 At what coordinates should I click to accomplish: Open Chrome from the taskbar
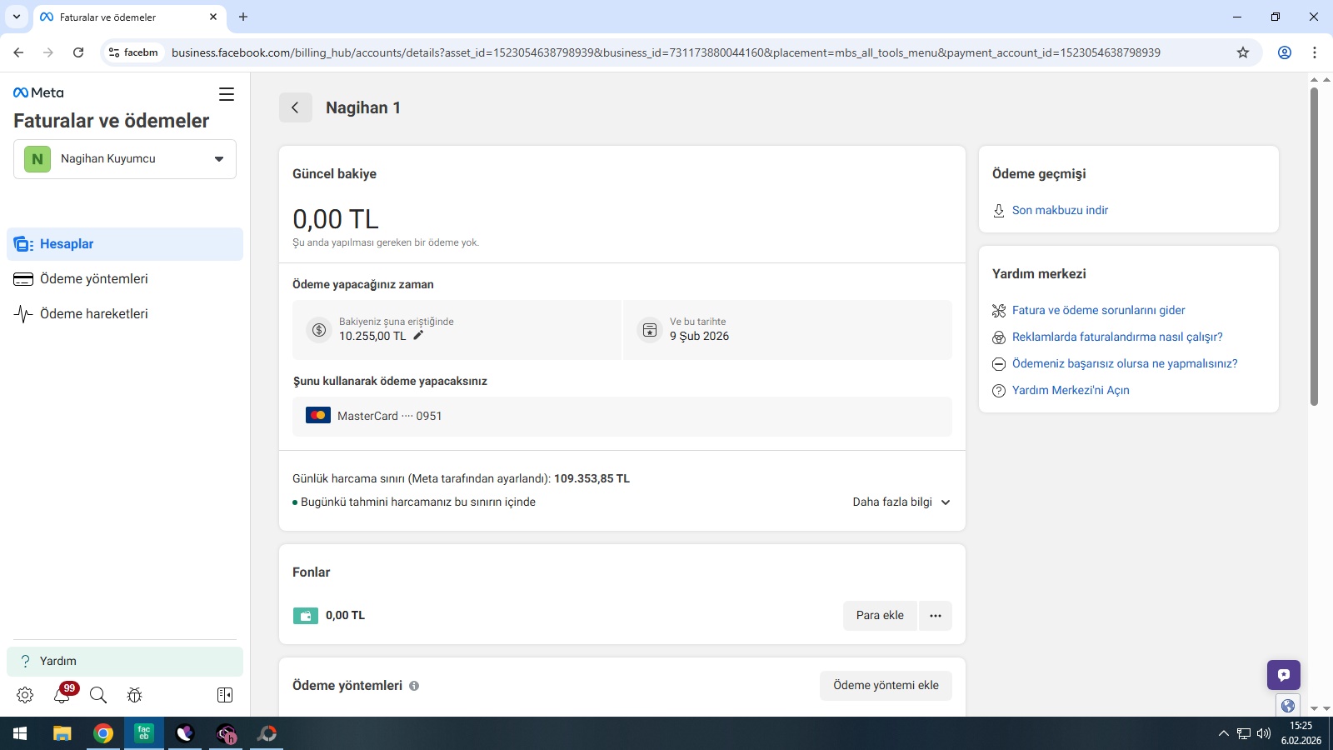point(103,733)
